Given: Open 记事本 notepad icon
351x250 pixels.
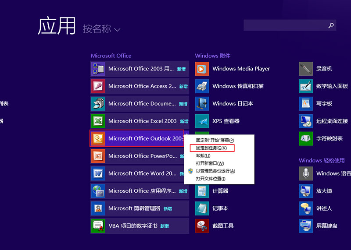Looking at the screenshot, I should (202, 208).
